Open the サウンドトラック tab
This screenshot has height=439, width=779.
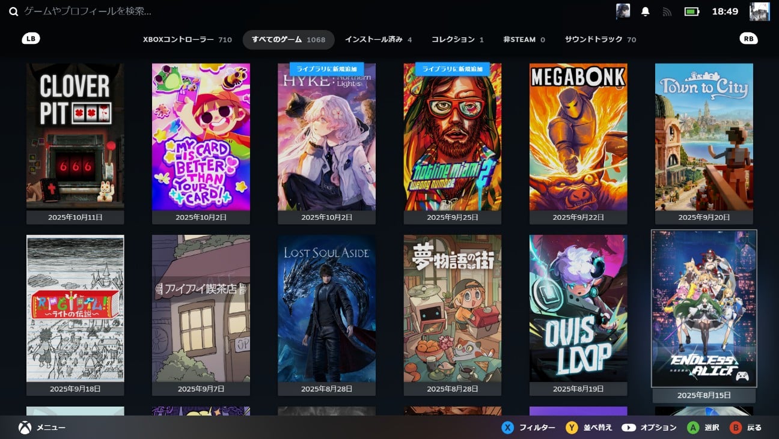click(x=600, y=40)
